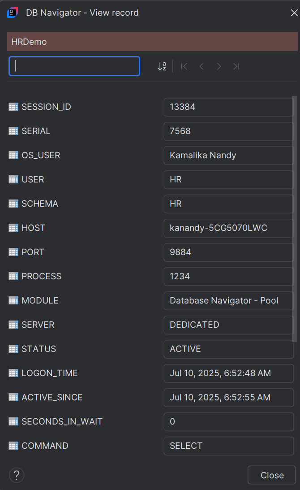Click the SESSION_ID column icon
The width and height of the screenshot is (300, 490).
click(13, 107)
